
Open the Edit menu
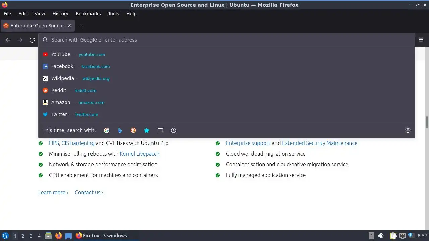click(23, 14)
